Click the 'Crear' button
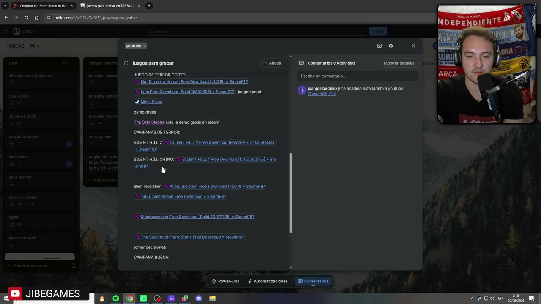Screen dimensions: 541x304 click(378, 31)
